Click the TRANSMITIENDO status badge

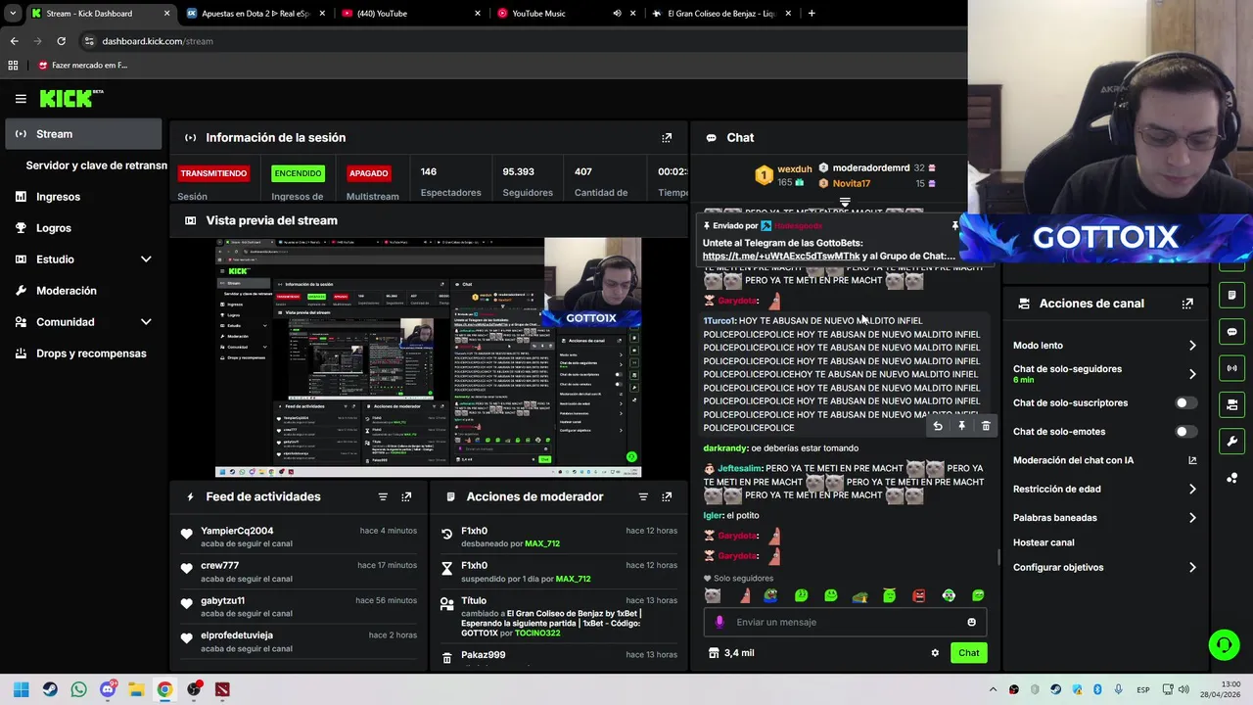213,173
